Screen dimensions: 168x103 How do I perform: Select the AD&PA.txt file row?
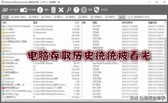83,79
